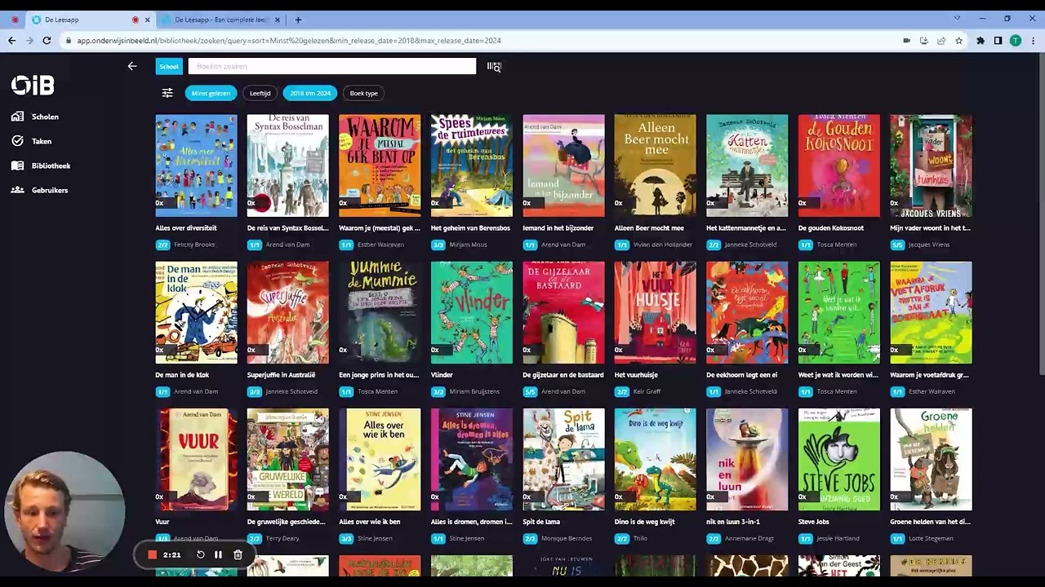Image resolution: width=1045 pixels, height=587 pixels.
Task: Open Het geheim van Berensbos cover
Action: (472, 166)
